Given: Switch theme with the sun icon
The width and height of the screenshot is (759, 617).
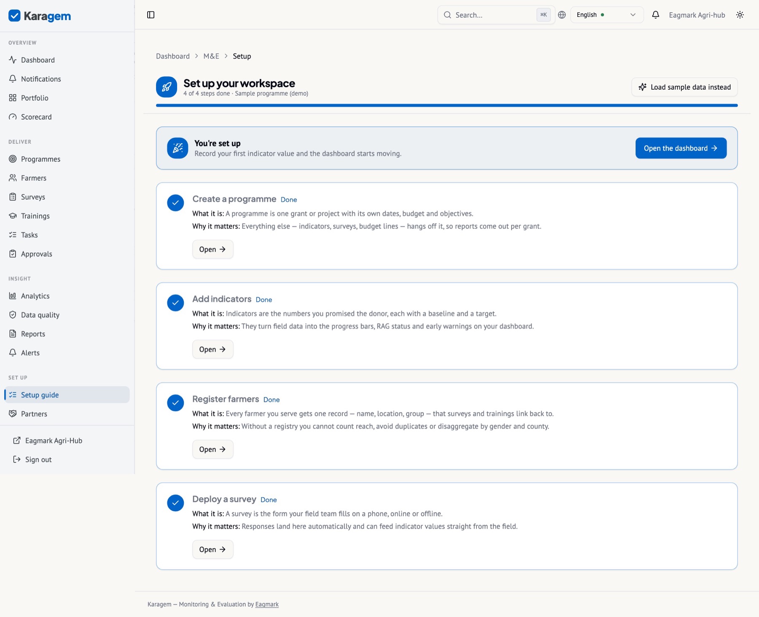Looking at the screenshot, I should point(740,15).
